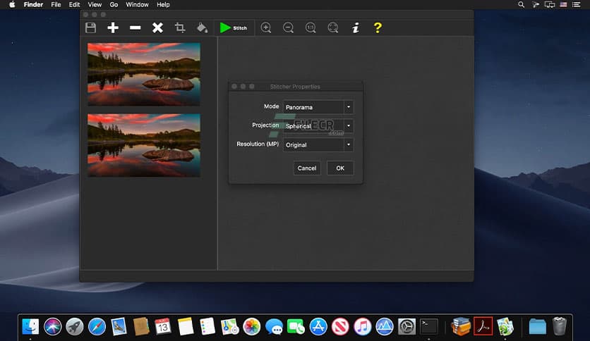This screenshot has height=341, width=590.
Task: Click the Save (floppy disk) toolbar icon
Action: [90, 27]
